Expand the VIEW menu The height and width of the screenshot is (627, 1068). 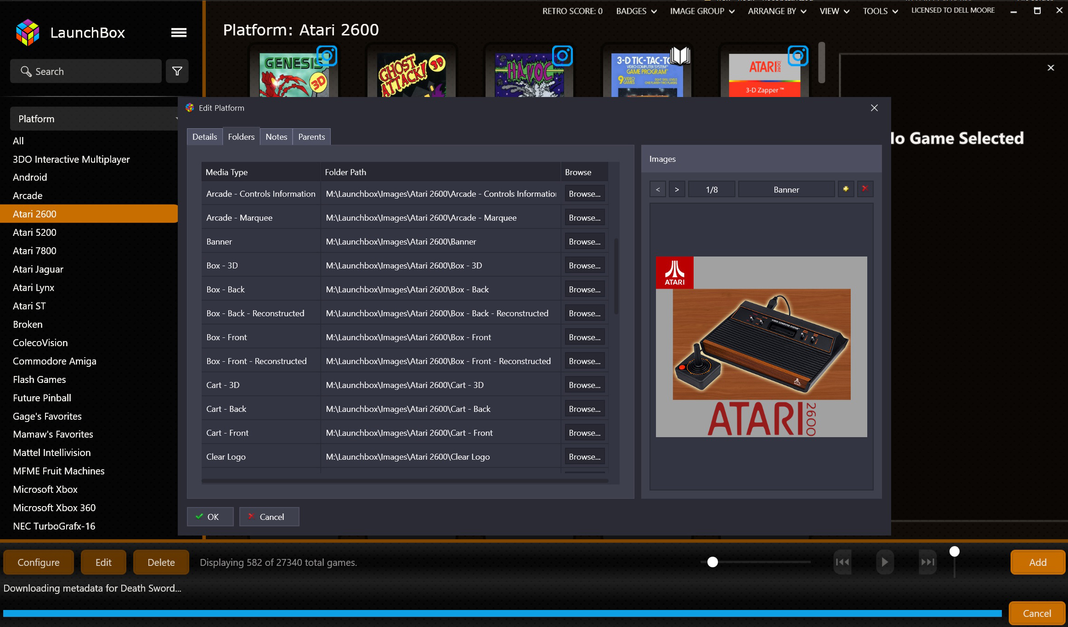pos(834,11)
